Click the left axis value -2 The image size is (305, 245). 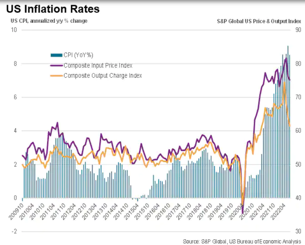(13, 231)
